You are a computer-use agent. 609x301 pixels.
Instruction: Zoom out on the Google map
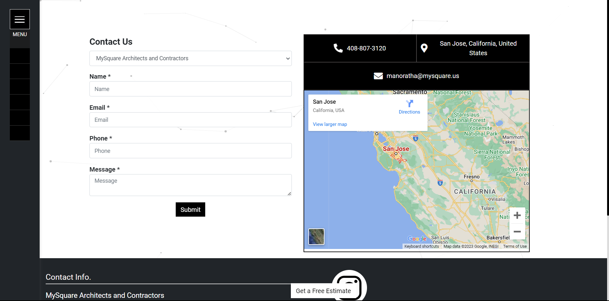[517, 232]
